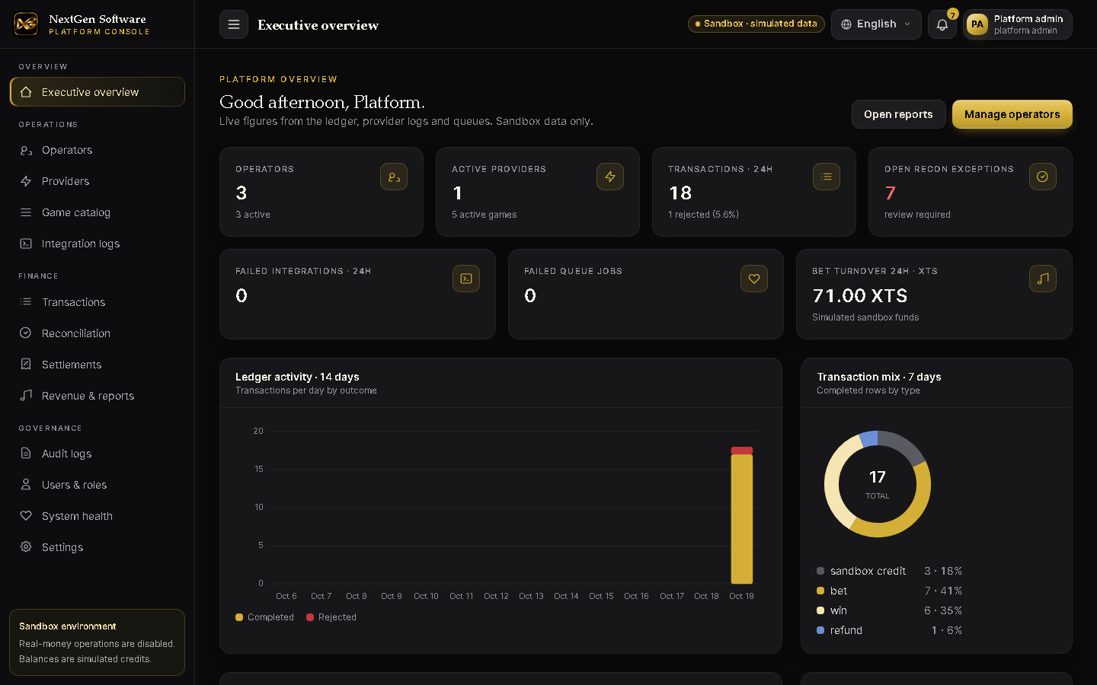Click the Oct 19 completed bar
Screen dimensions: 1097x685
pos(742,519)
